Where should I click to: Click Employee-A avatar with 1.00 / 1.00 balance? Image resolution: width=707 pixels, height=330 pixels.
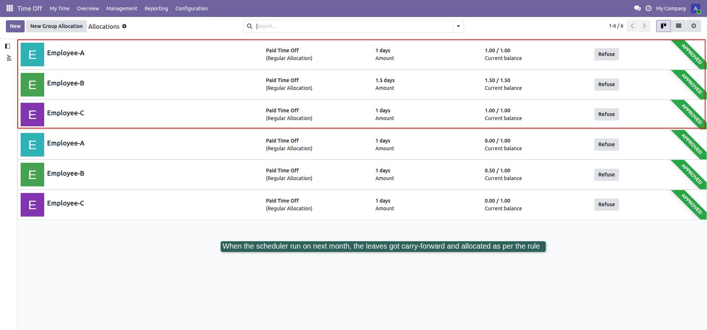tap(32, 55)
